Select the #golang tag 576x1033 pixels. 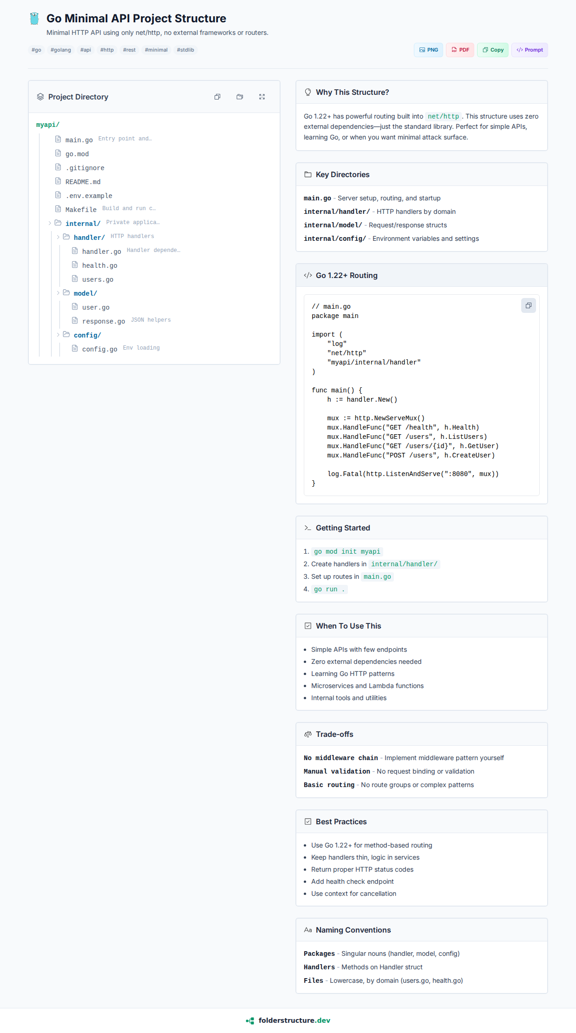pyautogui.click(x=60, y=50)
